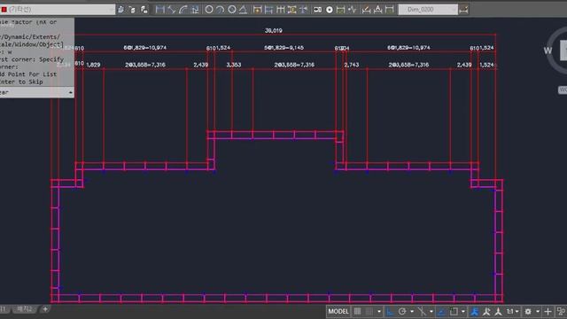Select the Angular dimension tool

point(244,10)
